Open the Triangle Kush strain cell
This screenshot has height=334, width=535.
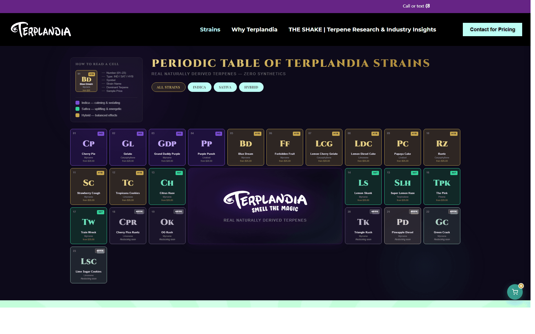pyautogui.click(x=363, y=226)
